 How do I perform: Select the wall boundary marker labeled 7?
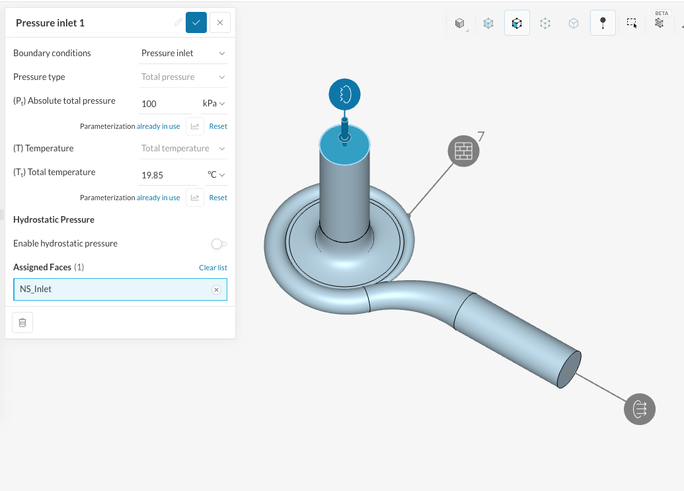tap(464, 151)
